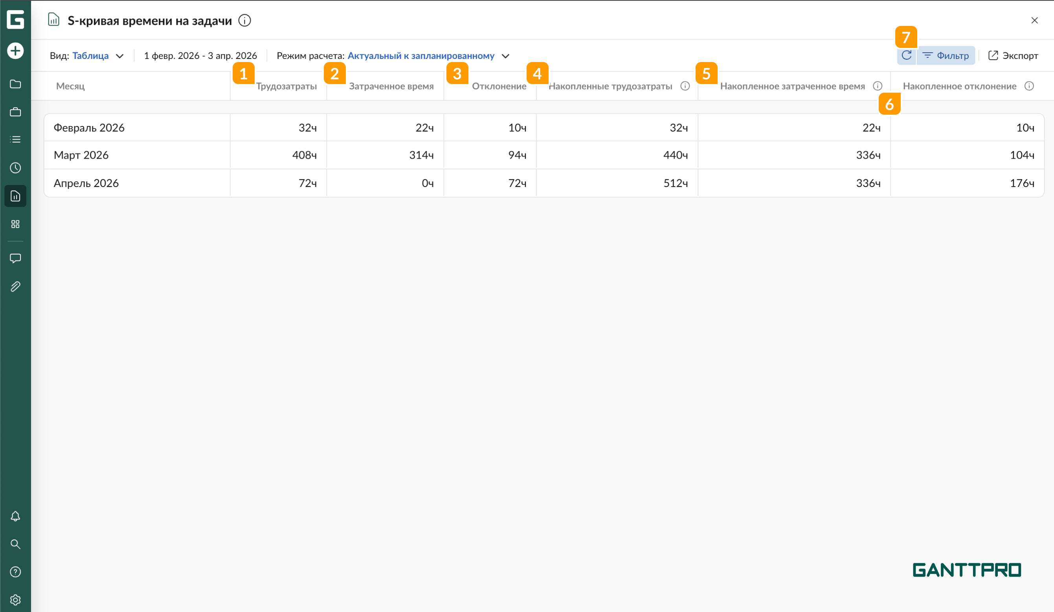Viewport: 1054px width, 612px height.
Task: Open the time log clock icon
Action: coord(15,168)
